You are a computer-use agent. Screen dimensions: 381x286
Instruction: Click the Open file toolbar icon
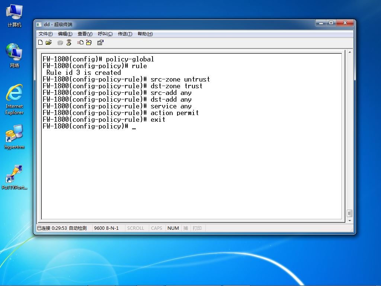pyautogui.click(x=49, y=42)
